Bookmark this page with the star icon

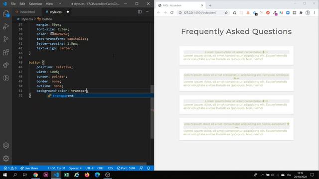226,12
